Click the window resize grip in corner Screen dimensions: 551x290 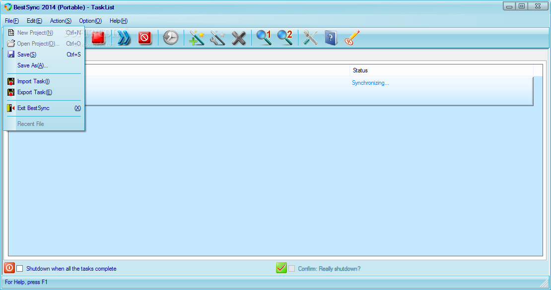(545, 283)
